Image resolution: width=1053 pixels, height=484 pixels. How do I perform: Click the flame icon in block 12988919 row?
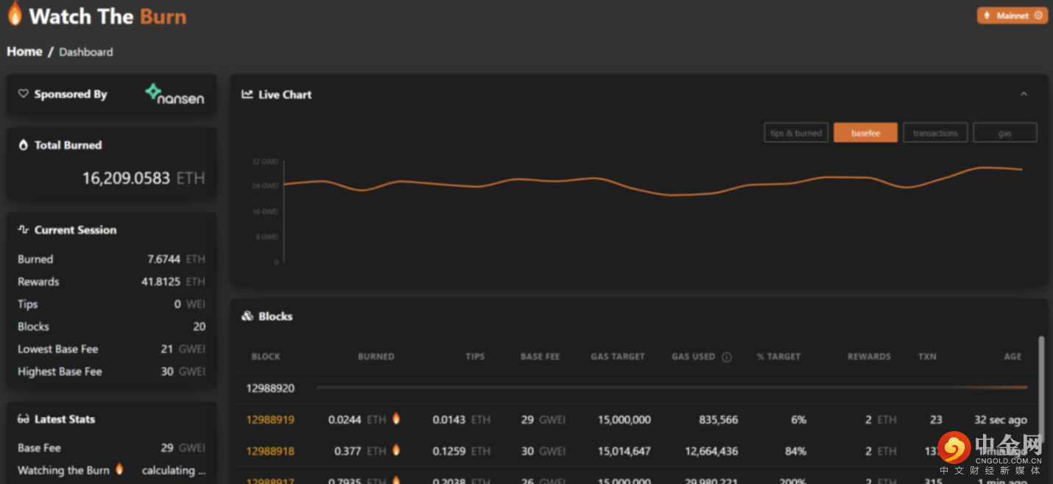[396, 418]
